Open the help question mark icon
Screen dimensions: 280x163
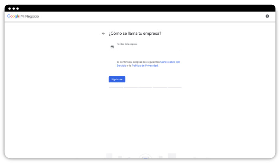coord(267,16)
